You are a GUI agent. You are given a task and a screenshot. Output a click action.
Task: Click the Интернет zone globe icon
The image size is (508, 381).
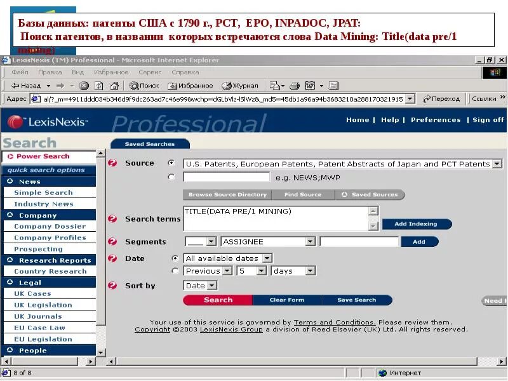coord(383,373)
